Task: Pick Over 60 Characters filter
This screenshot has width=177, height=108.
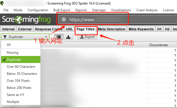Action: click(x=21, y=67)
